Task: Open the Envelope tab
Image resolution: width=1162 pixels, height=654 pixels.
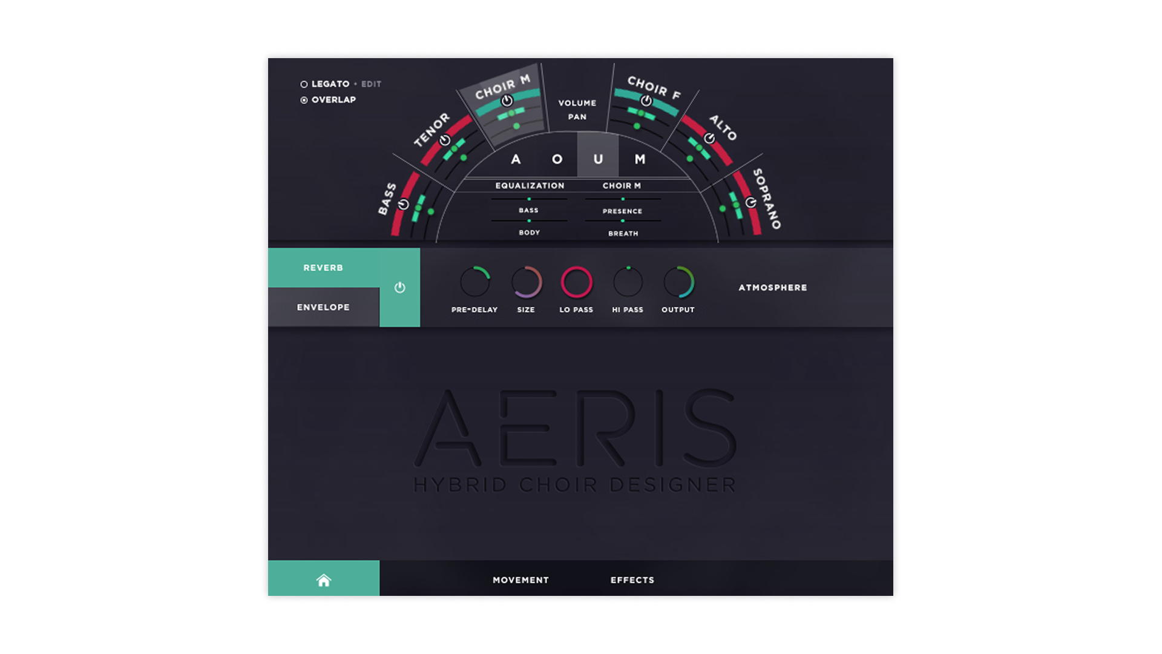Action: 323,307
